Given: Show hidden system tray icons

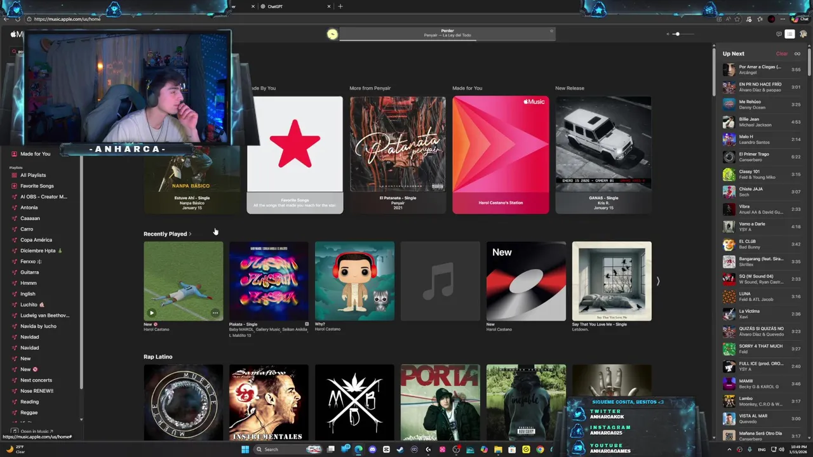Looking at the screenshot, I should point(729,449).
